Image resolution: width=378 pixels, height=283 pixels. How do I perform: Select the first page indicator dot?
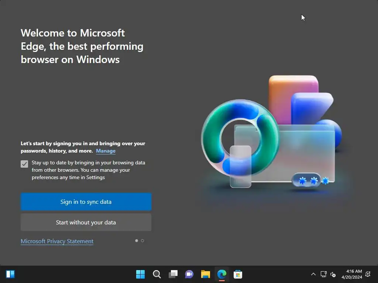pos(137,241)
